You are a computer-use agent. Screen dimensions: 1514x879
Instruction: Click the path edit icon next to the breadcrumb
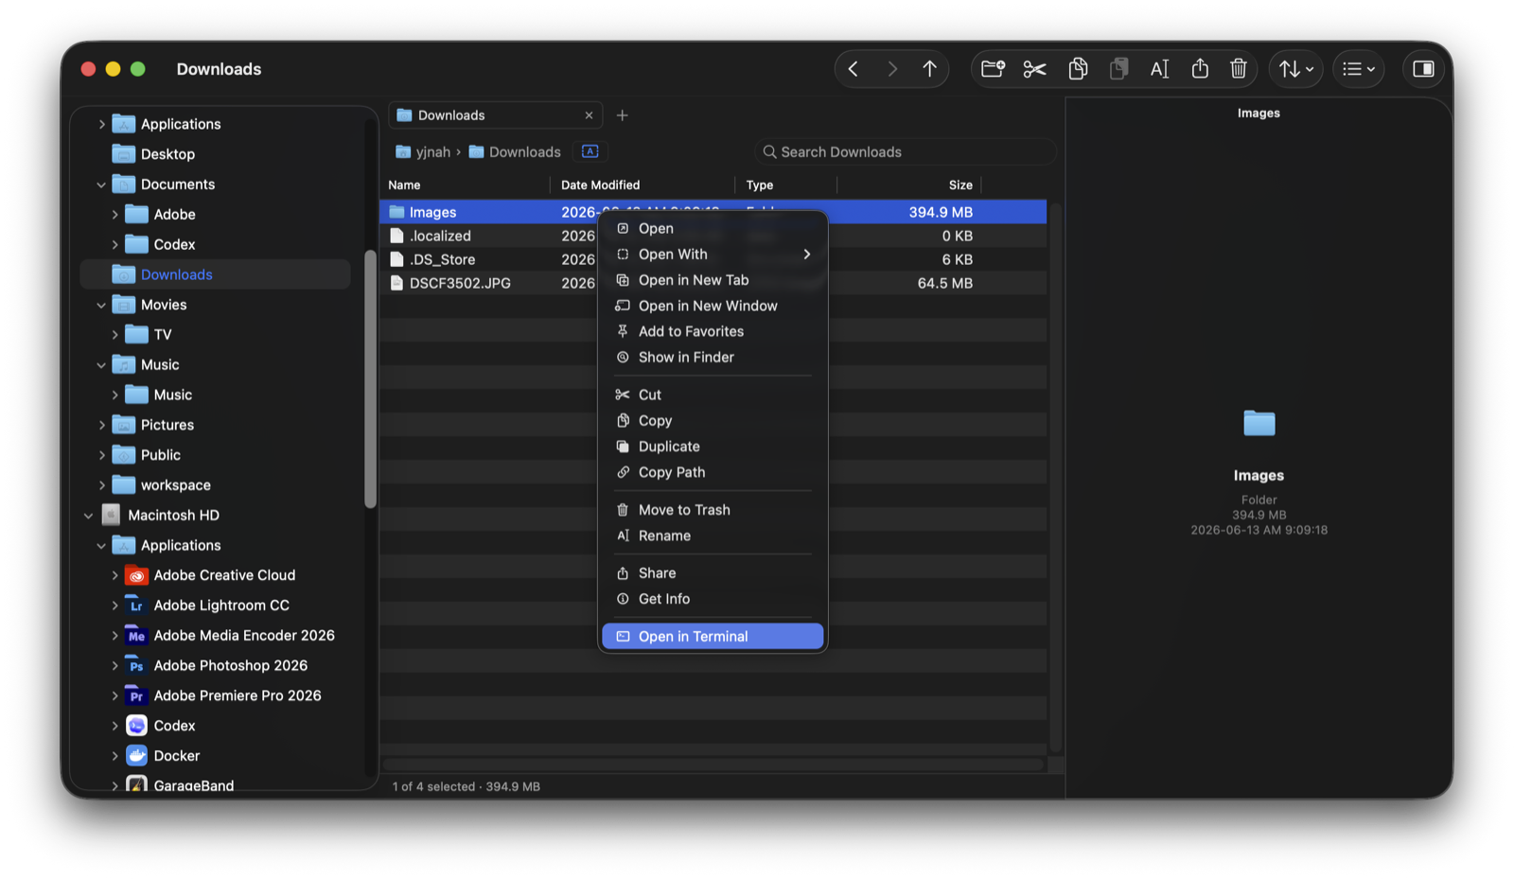590,151
